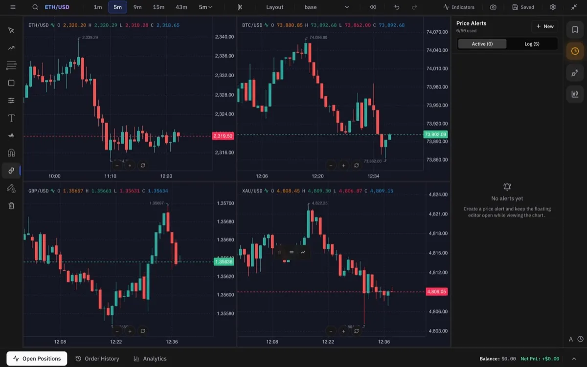Image resolution: width=587 pixels, height=367 pixels.
Task: Click the XAU/USD price label 4,809.05
Action: [437, 292]
